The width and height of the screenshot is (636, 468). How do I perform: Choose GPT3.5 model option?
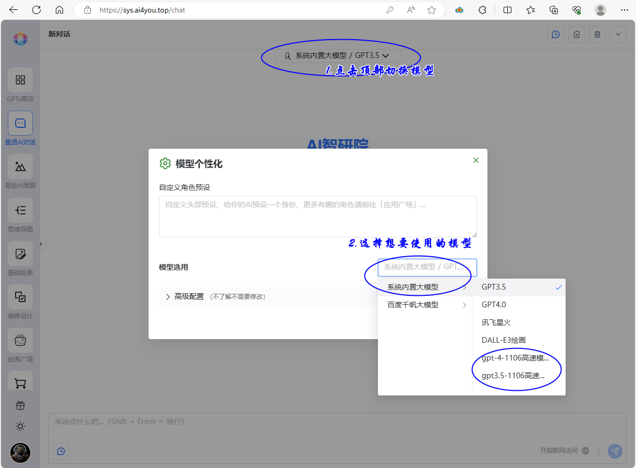coord(519,287)
